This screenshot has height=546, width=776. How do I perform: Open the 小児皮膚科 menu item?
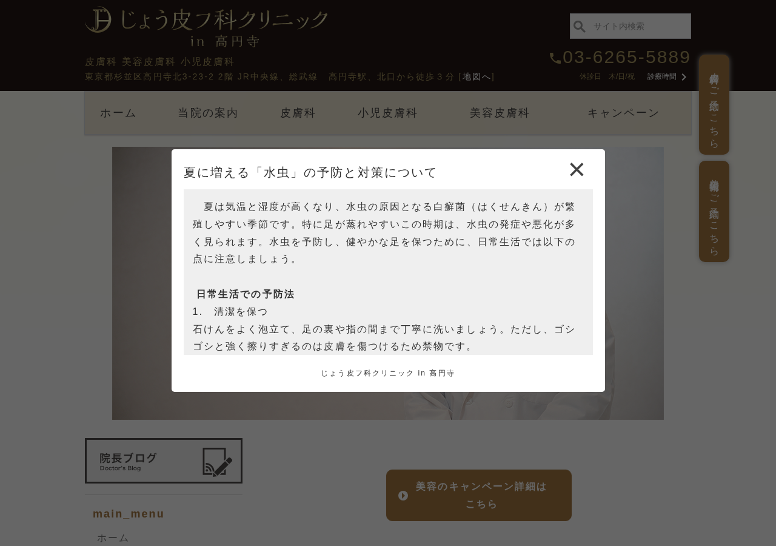click(x=387, y=113)
